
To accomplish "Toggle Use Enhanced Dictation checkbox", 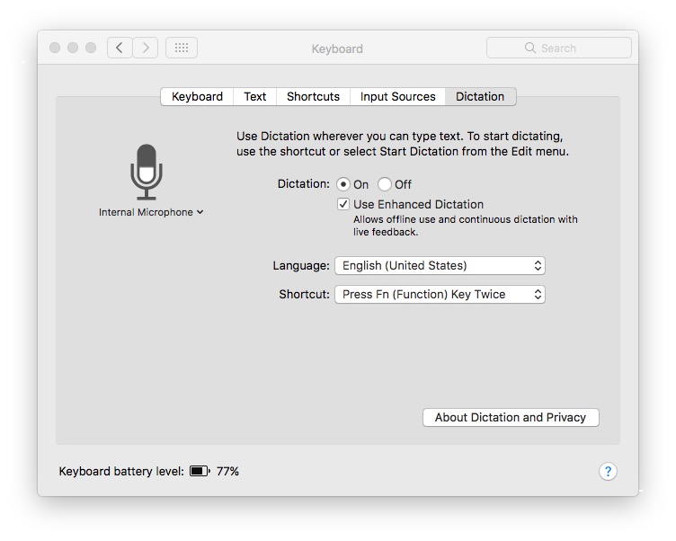I will point(343,204).
